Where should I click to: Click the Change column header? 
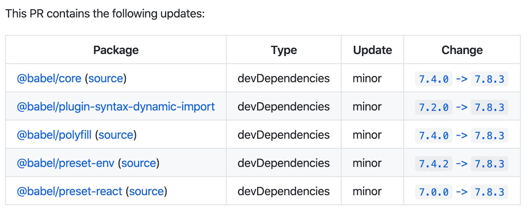pyautogui.click(x=462, y=50)
